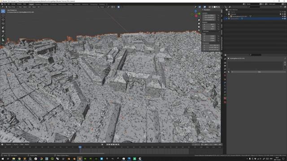Open the Object Mode dropdown
Image resolution: width=287 pixels, height=161 pixels.
coord(11,7)
